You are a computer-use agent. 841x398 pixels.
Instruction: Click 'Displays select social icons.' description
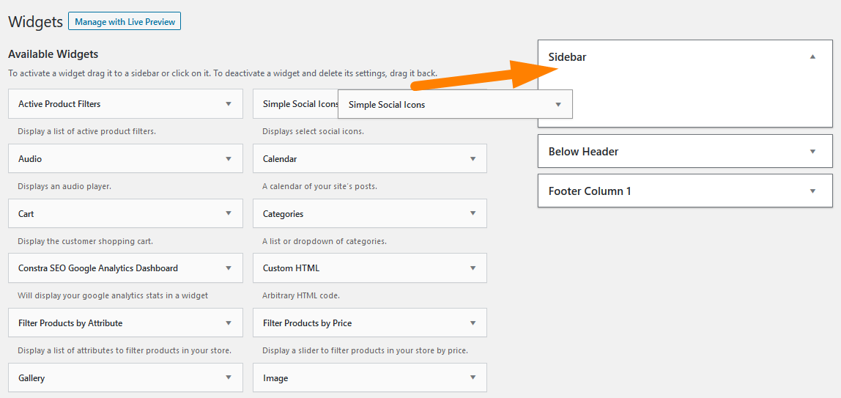click(x=314, y=131)
